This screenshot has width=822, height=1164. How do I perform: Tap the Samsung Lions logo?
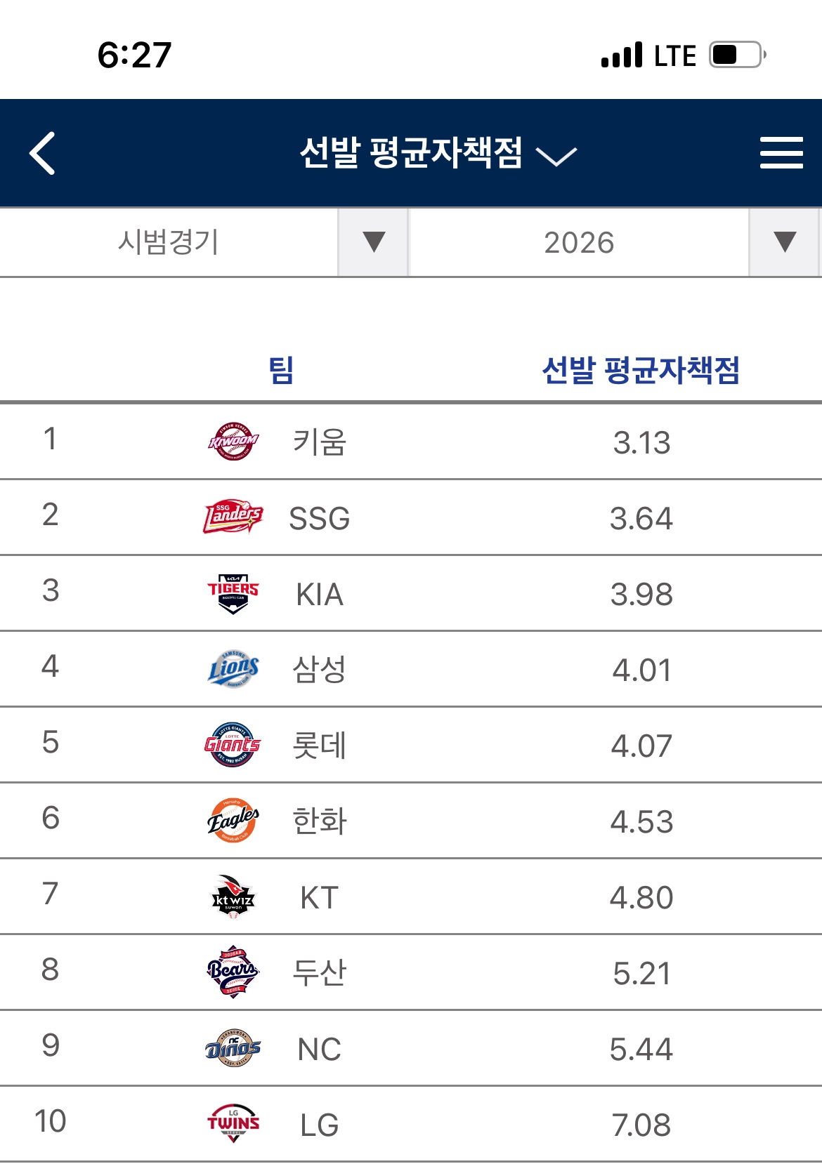[233, 669]
